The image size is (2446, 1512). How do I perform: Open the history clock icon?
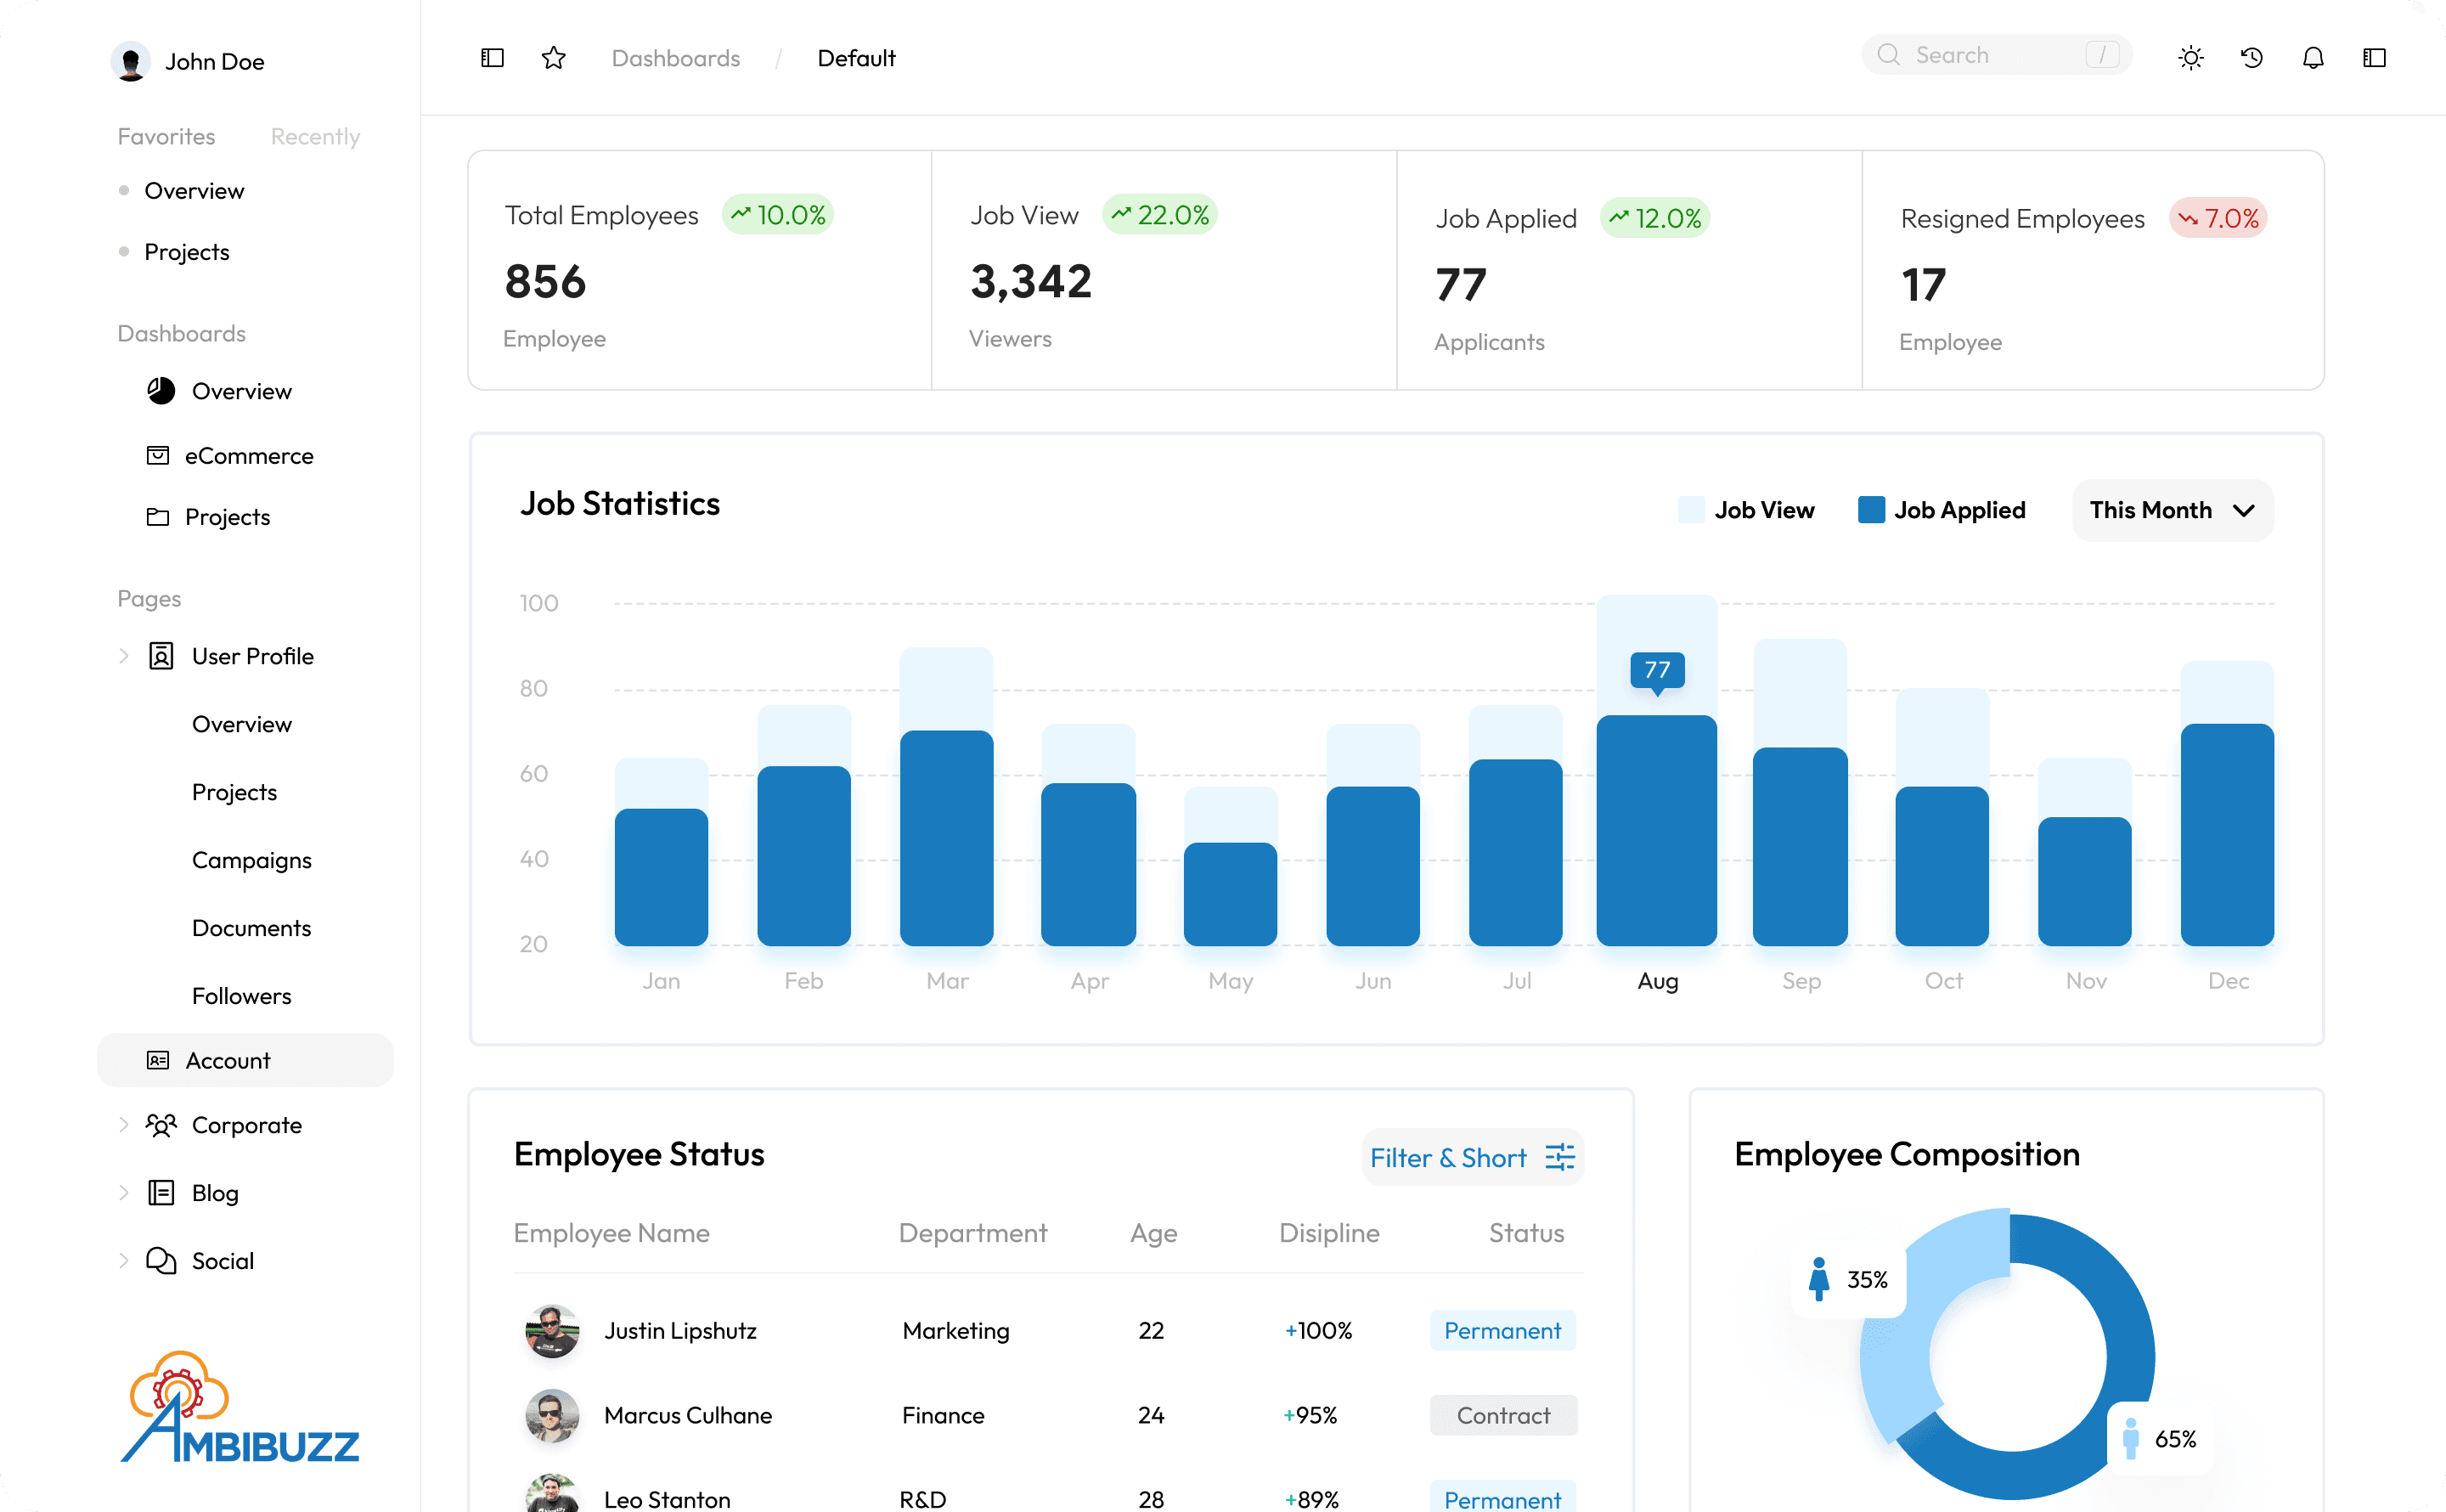tap(2251, 58)
